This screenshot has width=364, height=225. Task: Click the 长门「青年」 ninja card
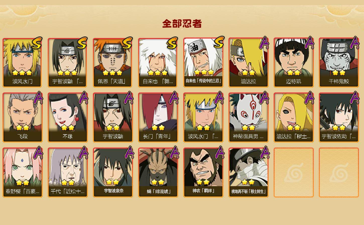coord(158,117)
